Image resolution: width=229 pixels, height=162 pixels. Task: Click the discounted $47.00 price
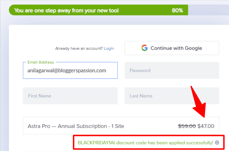point(206,126)
